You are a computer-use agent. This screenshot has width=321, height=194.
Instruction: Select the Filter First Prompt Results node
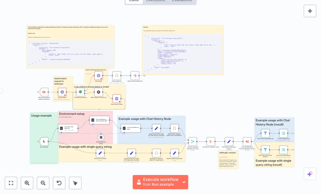265,133
